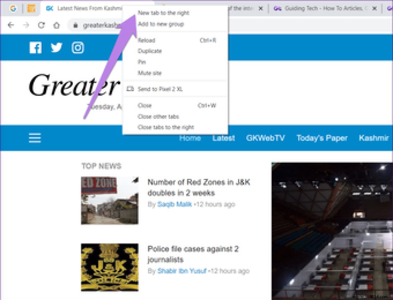Screen dimensions: 393x300
Task: Click the hamburger menu on the navigation bar
Action: tap(34, 138)
